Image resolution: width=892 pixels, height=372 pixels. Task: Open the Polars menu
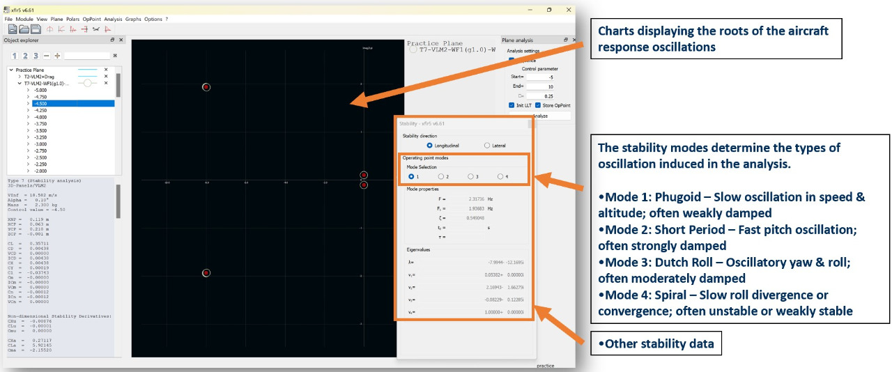click(x=72, y=19)
